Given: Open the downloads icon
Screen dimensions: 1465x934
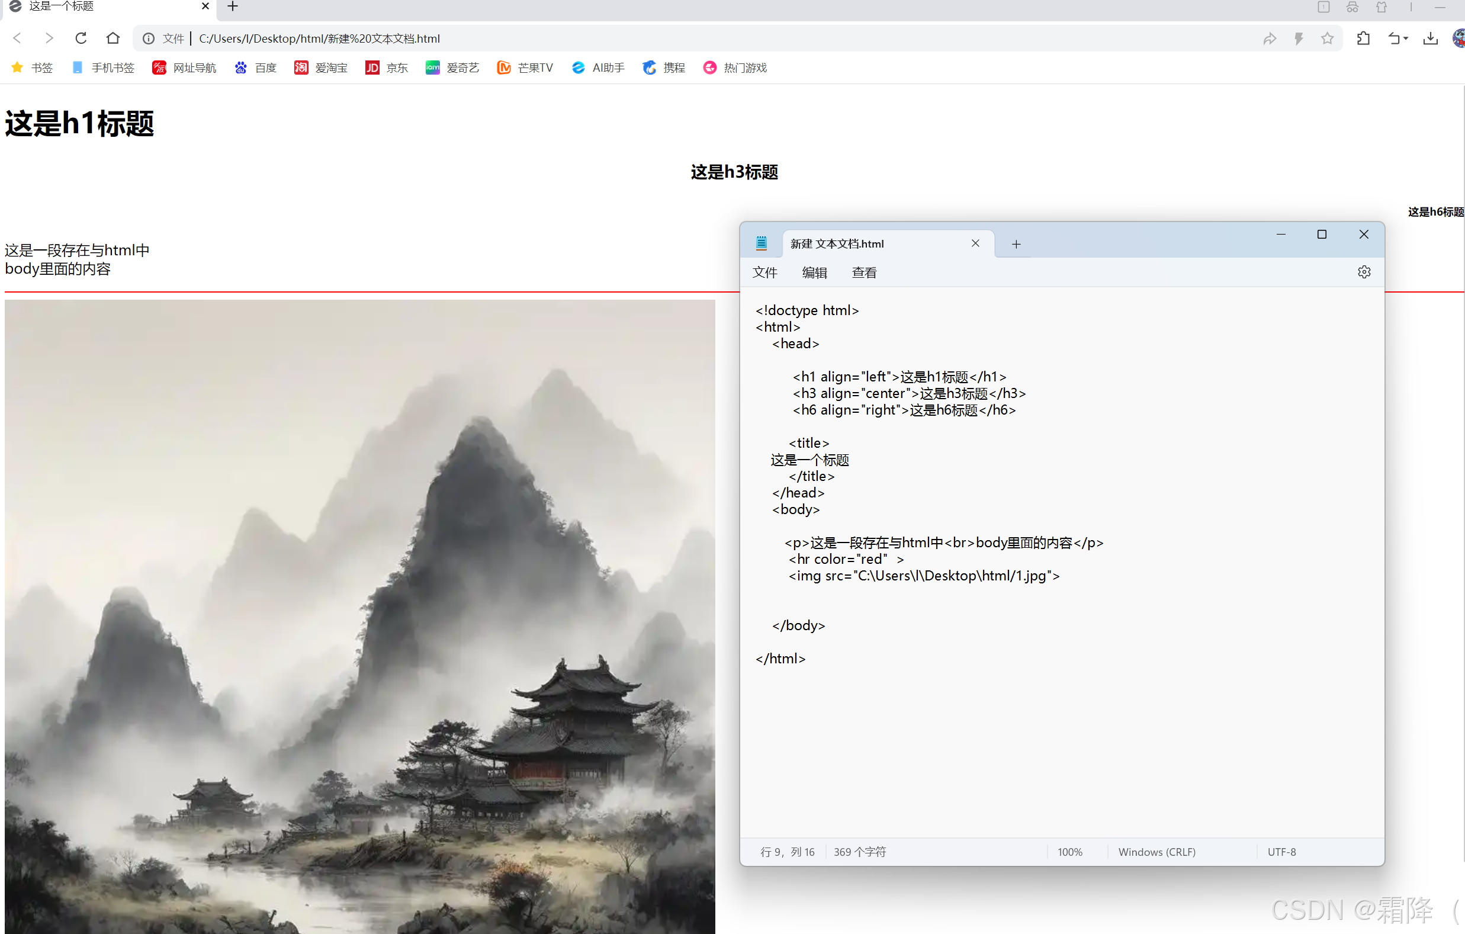Looking at the screenshot, I should [1430, 39].
